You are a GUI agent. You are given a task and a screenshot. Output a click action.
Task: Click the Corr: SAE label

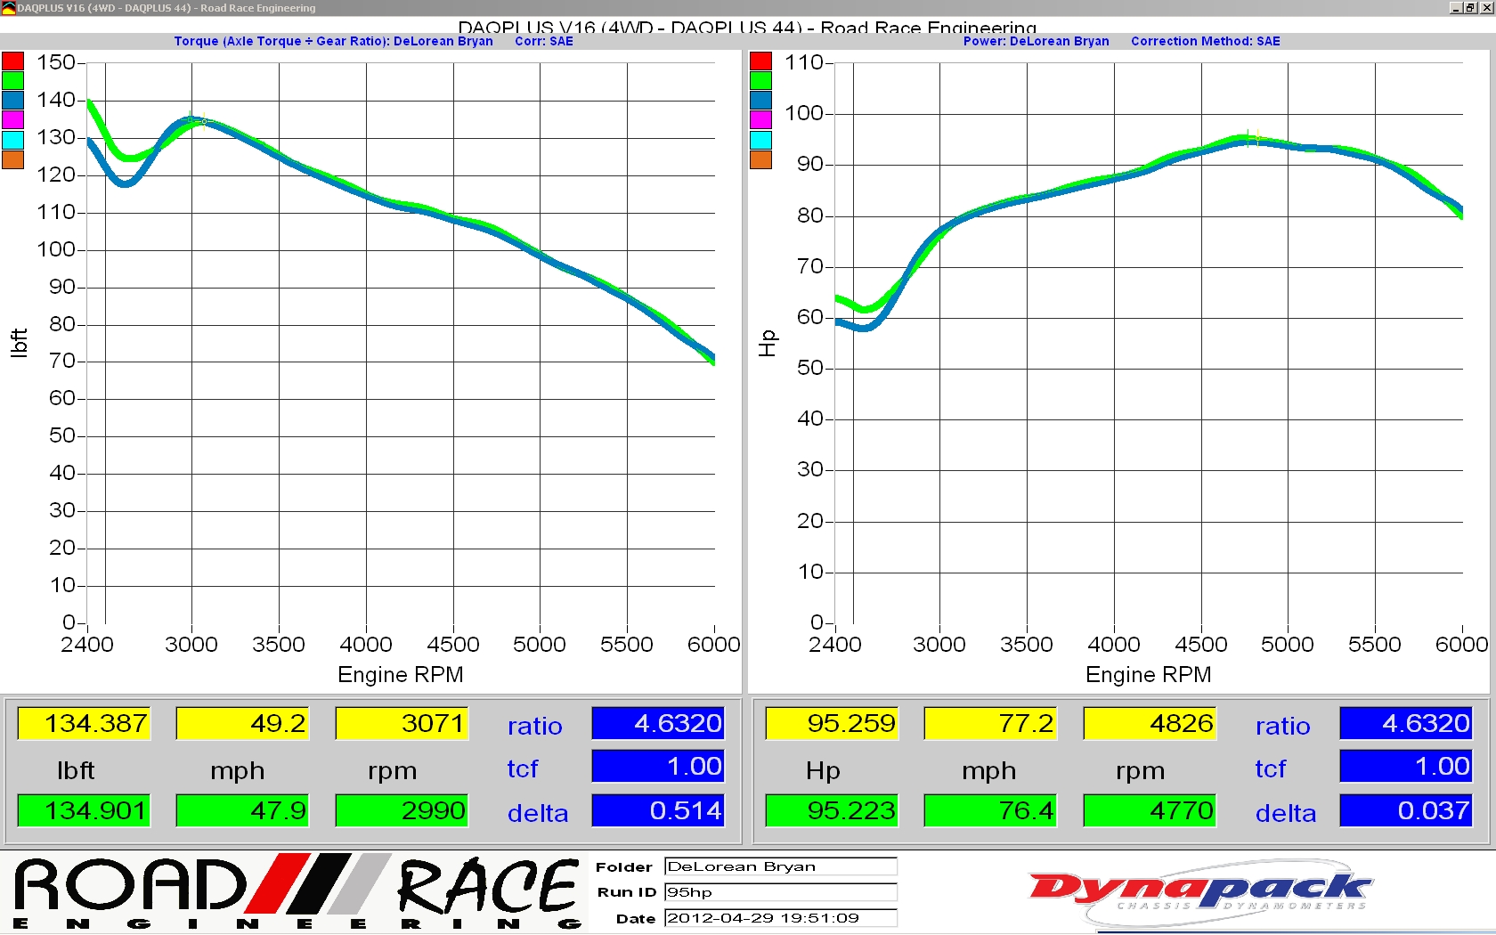(544, 41)
